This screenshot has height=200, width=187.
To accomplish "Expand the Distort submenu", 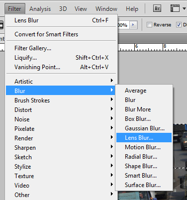I will pos(61,110).
